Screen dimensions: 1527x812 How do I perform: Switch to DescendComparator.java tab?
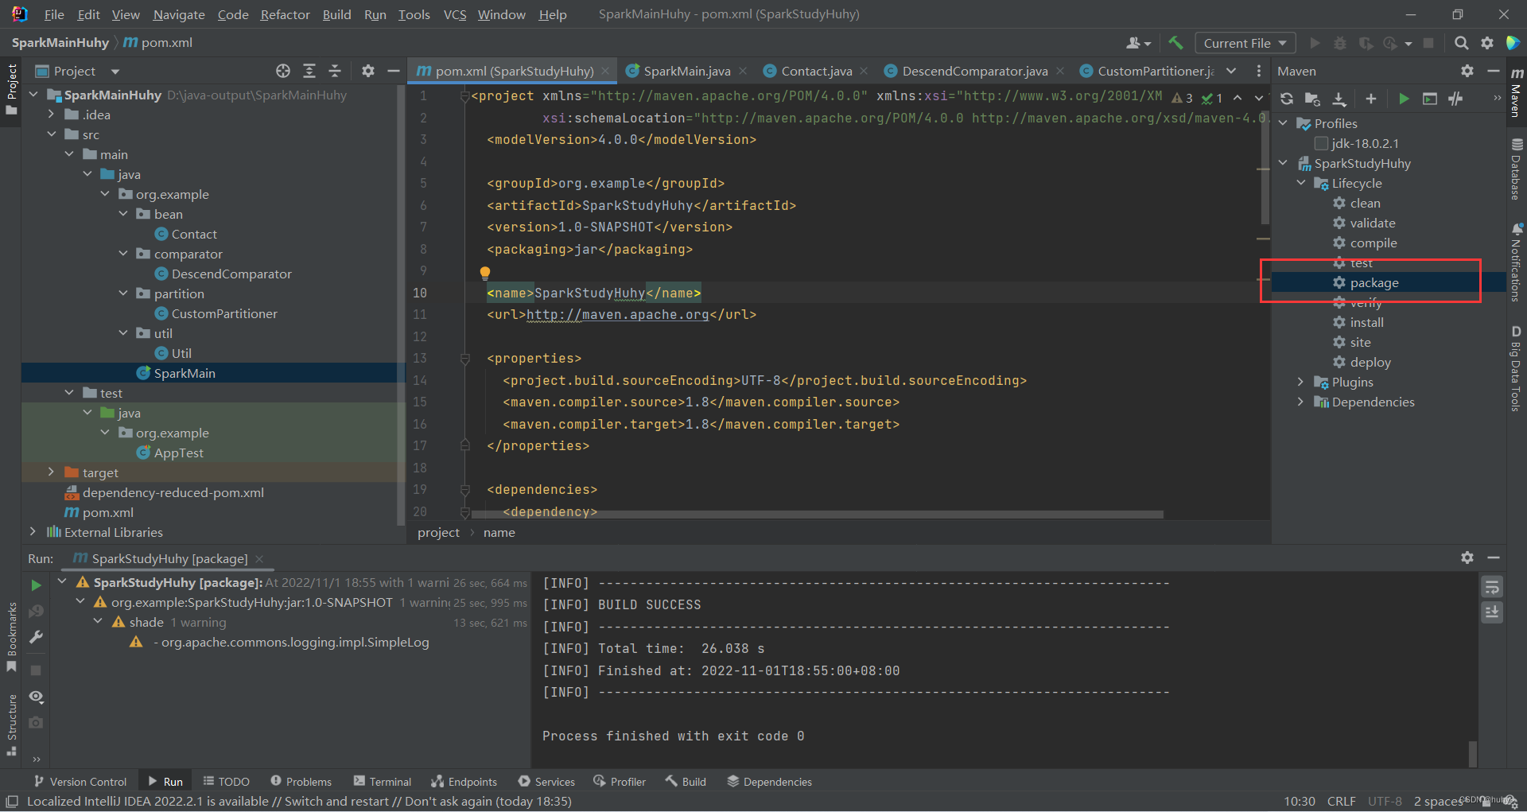coord(974,71)
